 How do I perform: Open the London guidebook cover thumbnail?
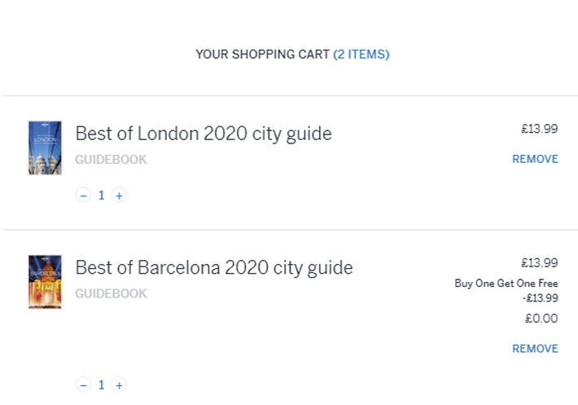[45, 147]
